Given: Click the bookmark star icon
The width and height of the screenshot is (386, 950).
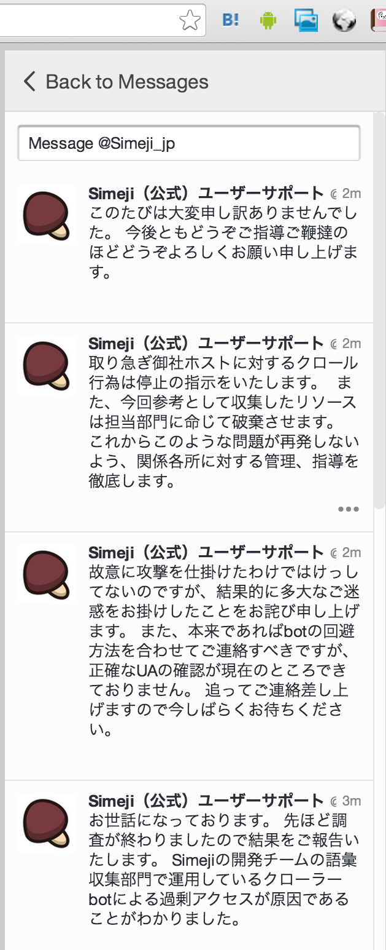Looking at the screenshot, I should pos(190,21).
